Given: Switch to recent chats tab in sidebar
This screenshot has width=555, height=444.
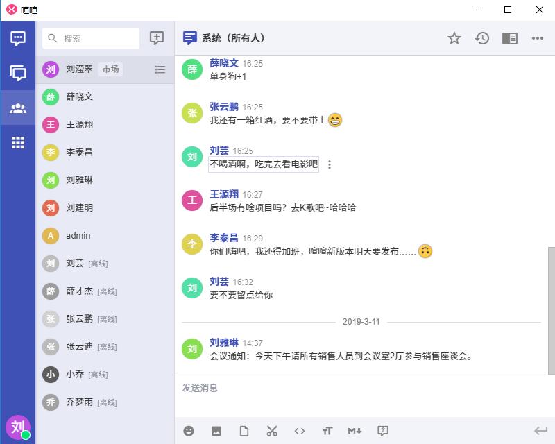Looking at the screenshot, I should (18, 38).
